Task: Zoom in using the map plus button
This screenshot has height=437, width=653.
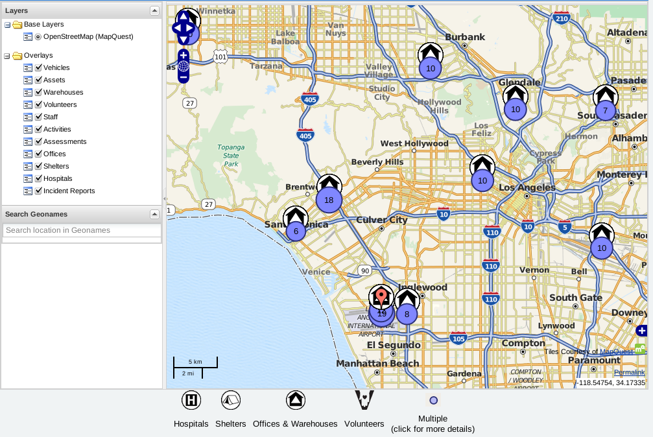Action: 184,55
